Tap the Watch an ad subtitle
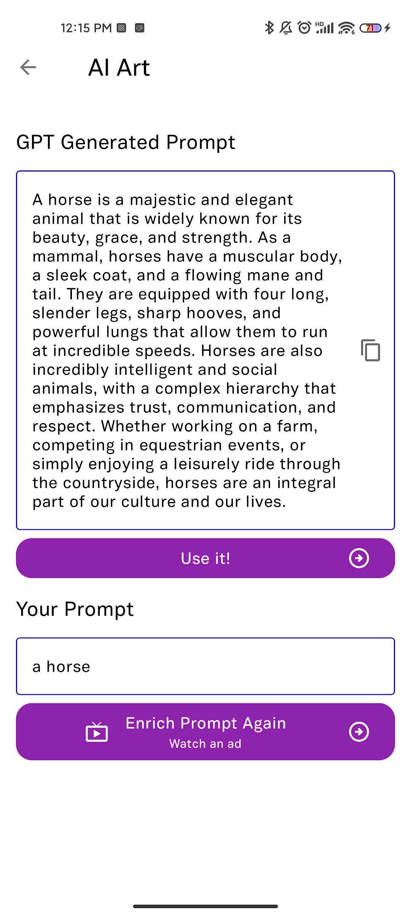Image resolution: width=411 pixels, height=915 pixels. tap(205, 743)
